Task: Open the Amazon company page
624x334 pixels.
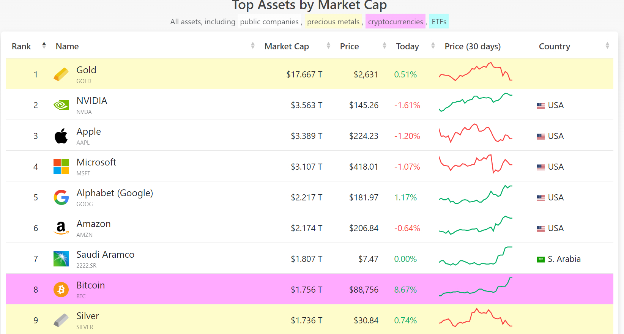Action: [x=94, y=224]
